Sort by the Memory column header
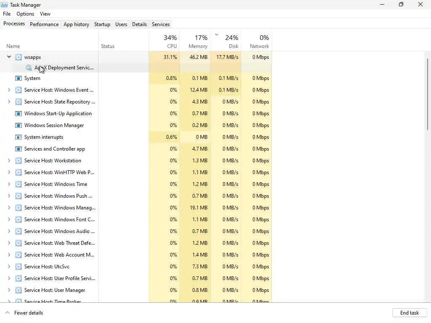This screenshot has width=431, height=323. point(195,41)
